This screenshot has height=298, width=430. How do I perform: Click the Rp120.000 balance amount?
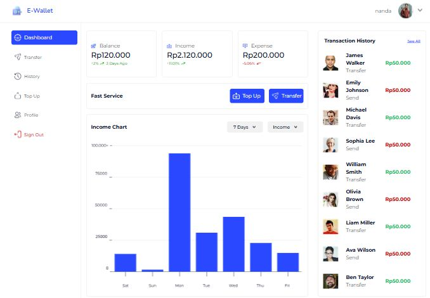(x=111, y=55)
